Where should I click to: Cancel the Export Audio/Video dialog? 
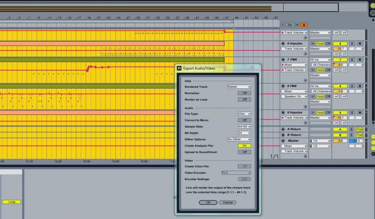(x=227, y=202)
